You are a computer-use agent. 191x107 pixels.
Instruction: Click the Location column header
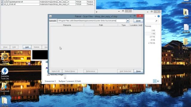134,25
